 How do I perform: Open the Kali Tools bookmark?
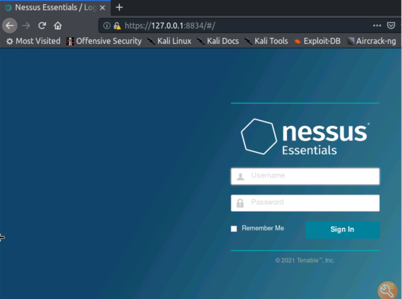[266, 41]
